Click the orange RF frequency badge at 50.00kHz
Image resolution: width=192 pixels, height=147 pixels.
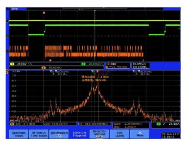point(43,68)
